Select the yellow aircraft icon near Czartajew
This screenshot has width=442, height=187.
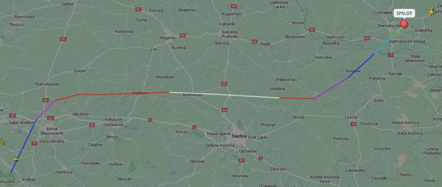pos(431,11)
